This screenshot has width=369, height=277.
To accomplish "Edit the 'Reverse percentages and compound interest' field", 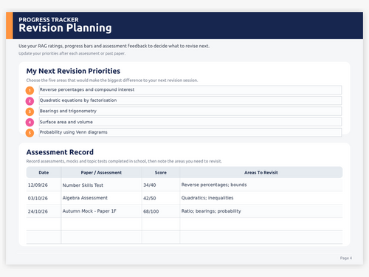I will [190, 90].
